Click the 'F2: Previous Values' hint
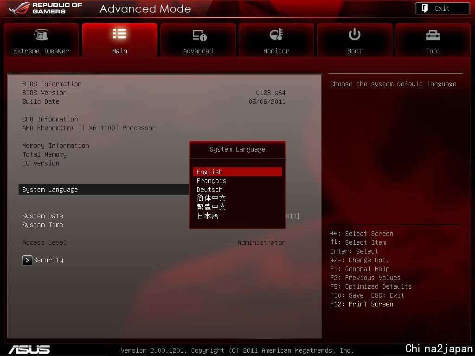 366,278
